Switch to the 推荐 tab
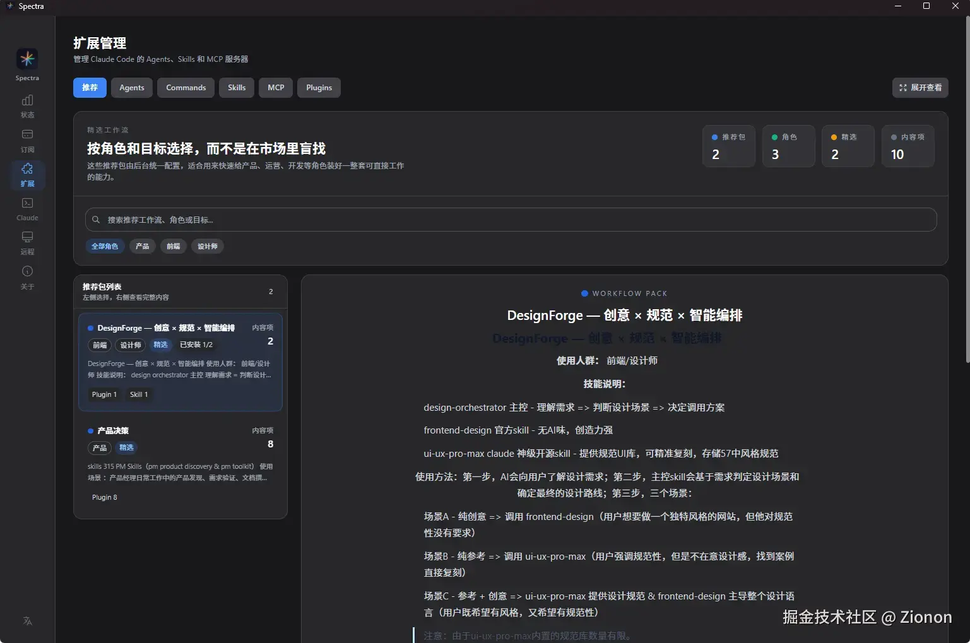This screenshot has height=643, width=970. pyautogui.click(x=90, y=88)
